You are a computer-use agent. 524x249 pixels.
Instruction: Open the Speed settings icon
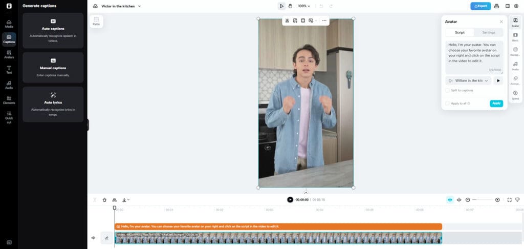click(515, 94)
